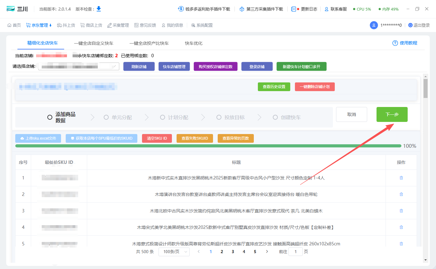Select the 单元分配 step circle
The width and height of the screenshot is (436, 269).
[106, 117]
